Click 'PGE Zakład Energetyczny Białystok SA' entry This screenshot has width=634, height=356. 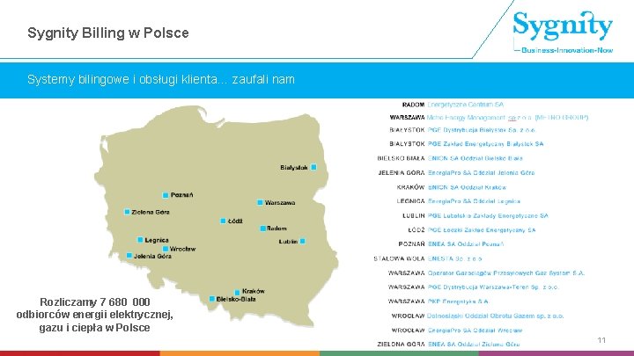point(485,143)
